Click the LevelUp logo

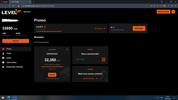(11, 12)
